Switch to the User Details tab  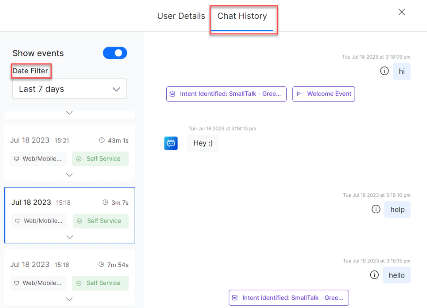coord(181,16)
